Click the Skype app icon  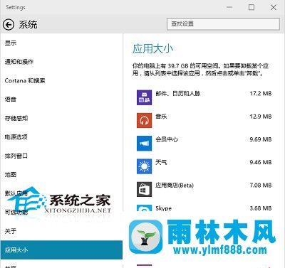pos(144,208)
